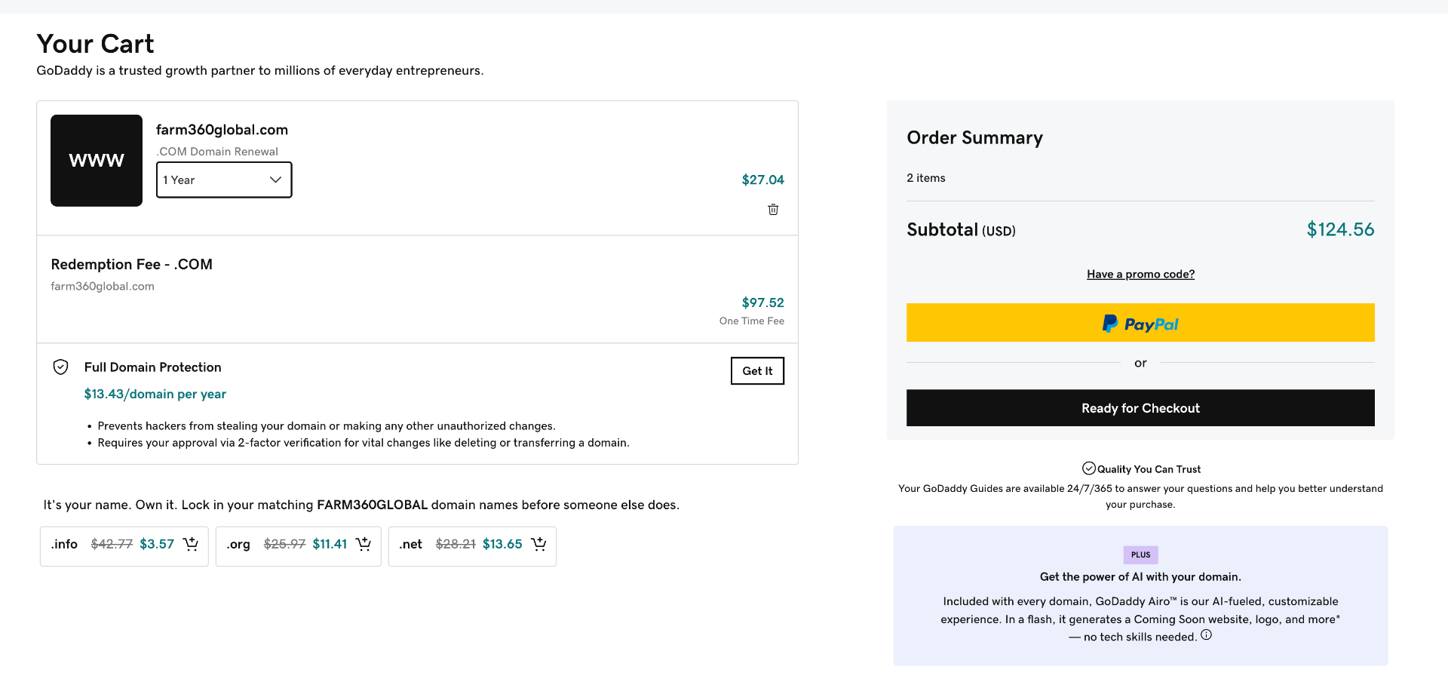Open the 'Have a promo code?' link
Viewport: 1448px width, 688px height.
pyautogui.click(x=1140, y=274)
